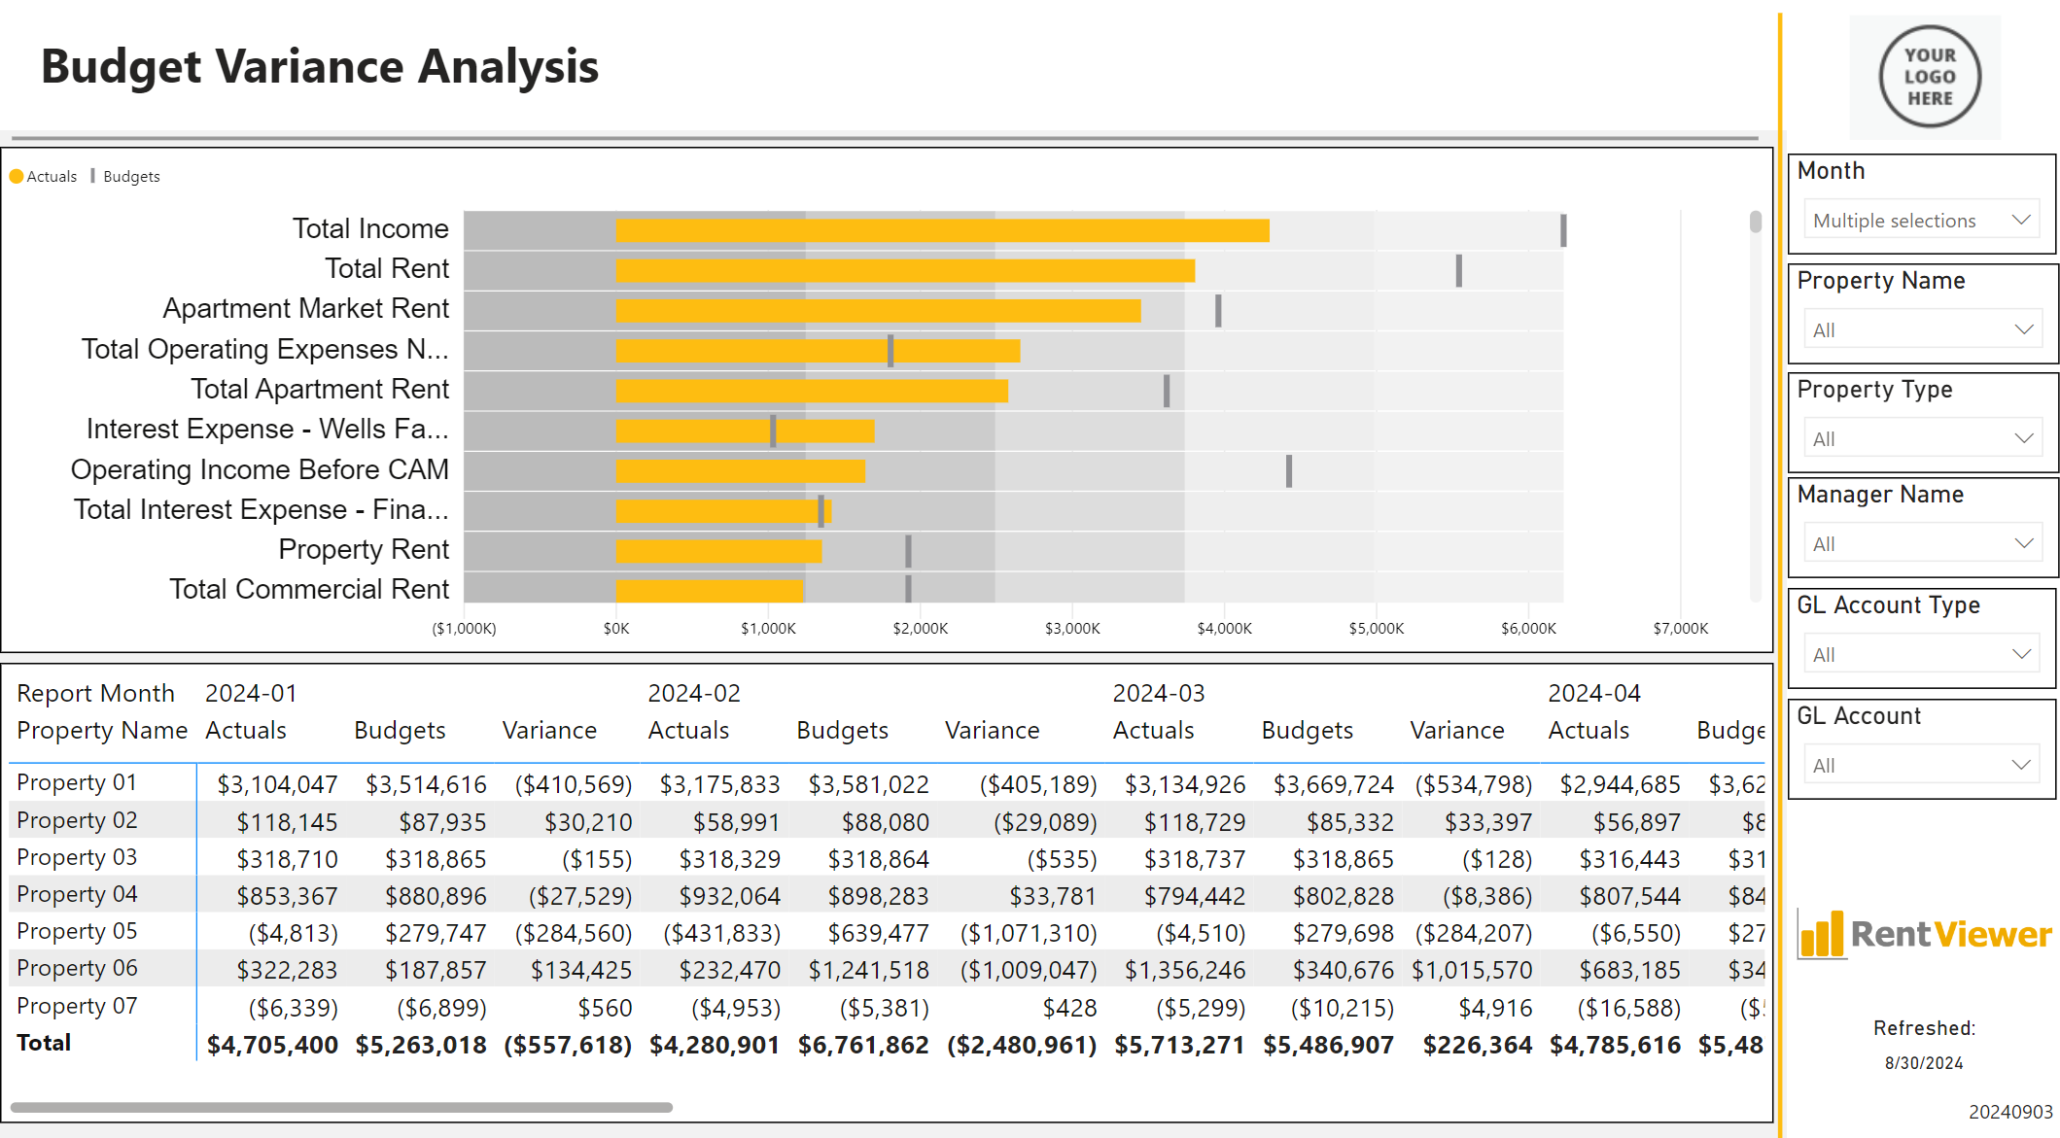
Task: Click the Operating Income Before CAM budget marker
Action: [1289, 470]
